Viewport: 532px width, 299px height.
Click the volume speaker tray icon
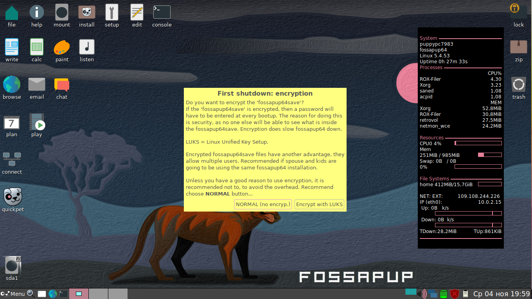[422, 294]
